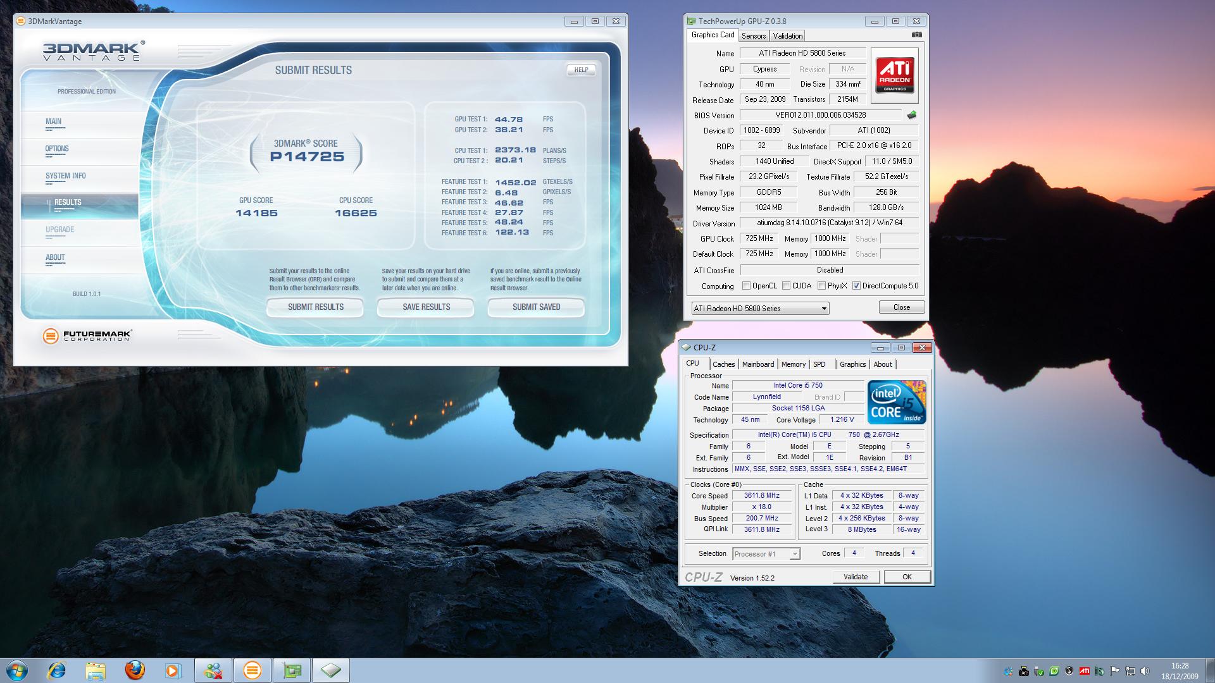Click the SUBMIT RESULTS button
Viewport: 1215px width, 683px height.
coord(315,307)
